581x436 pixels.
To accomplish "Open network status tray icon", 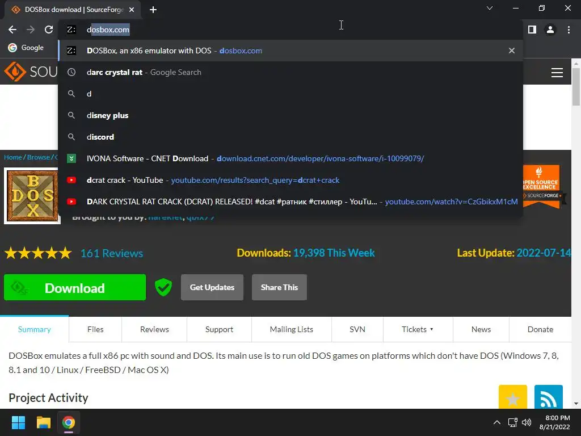I will click(512, 422).
